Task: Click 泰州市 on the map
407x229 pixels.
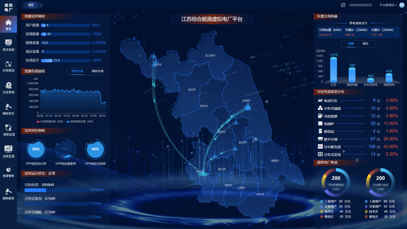Action: click(x=242, y=143)
